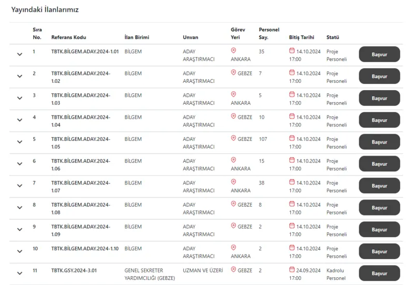
Task: Click Başvur for the Kadrolu Personel listing
Action: (x=379, y=273)
